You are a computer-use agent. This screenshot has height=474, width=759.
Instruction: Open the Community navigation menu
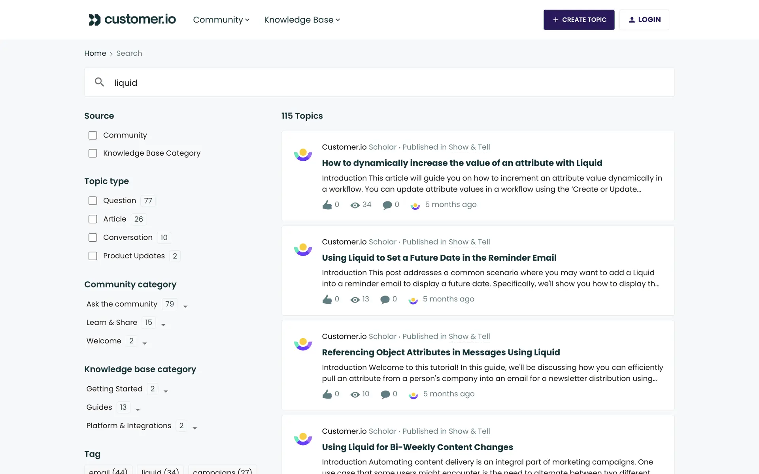[x=221, y=20]
